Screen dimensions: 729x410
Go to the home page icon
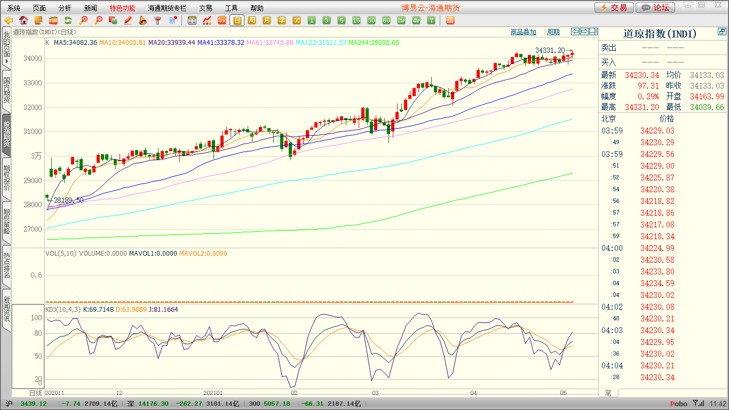tap(23, 20)
